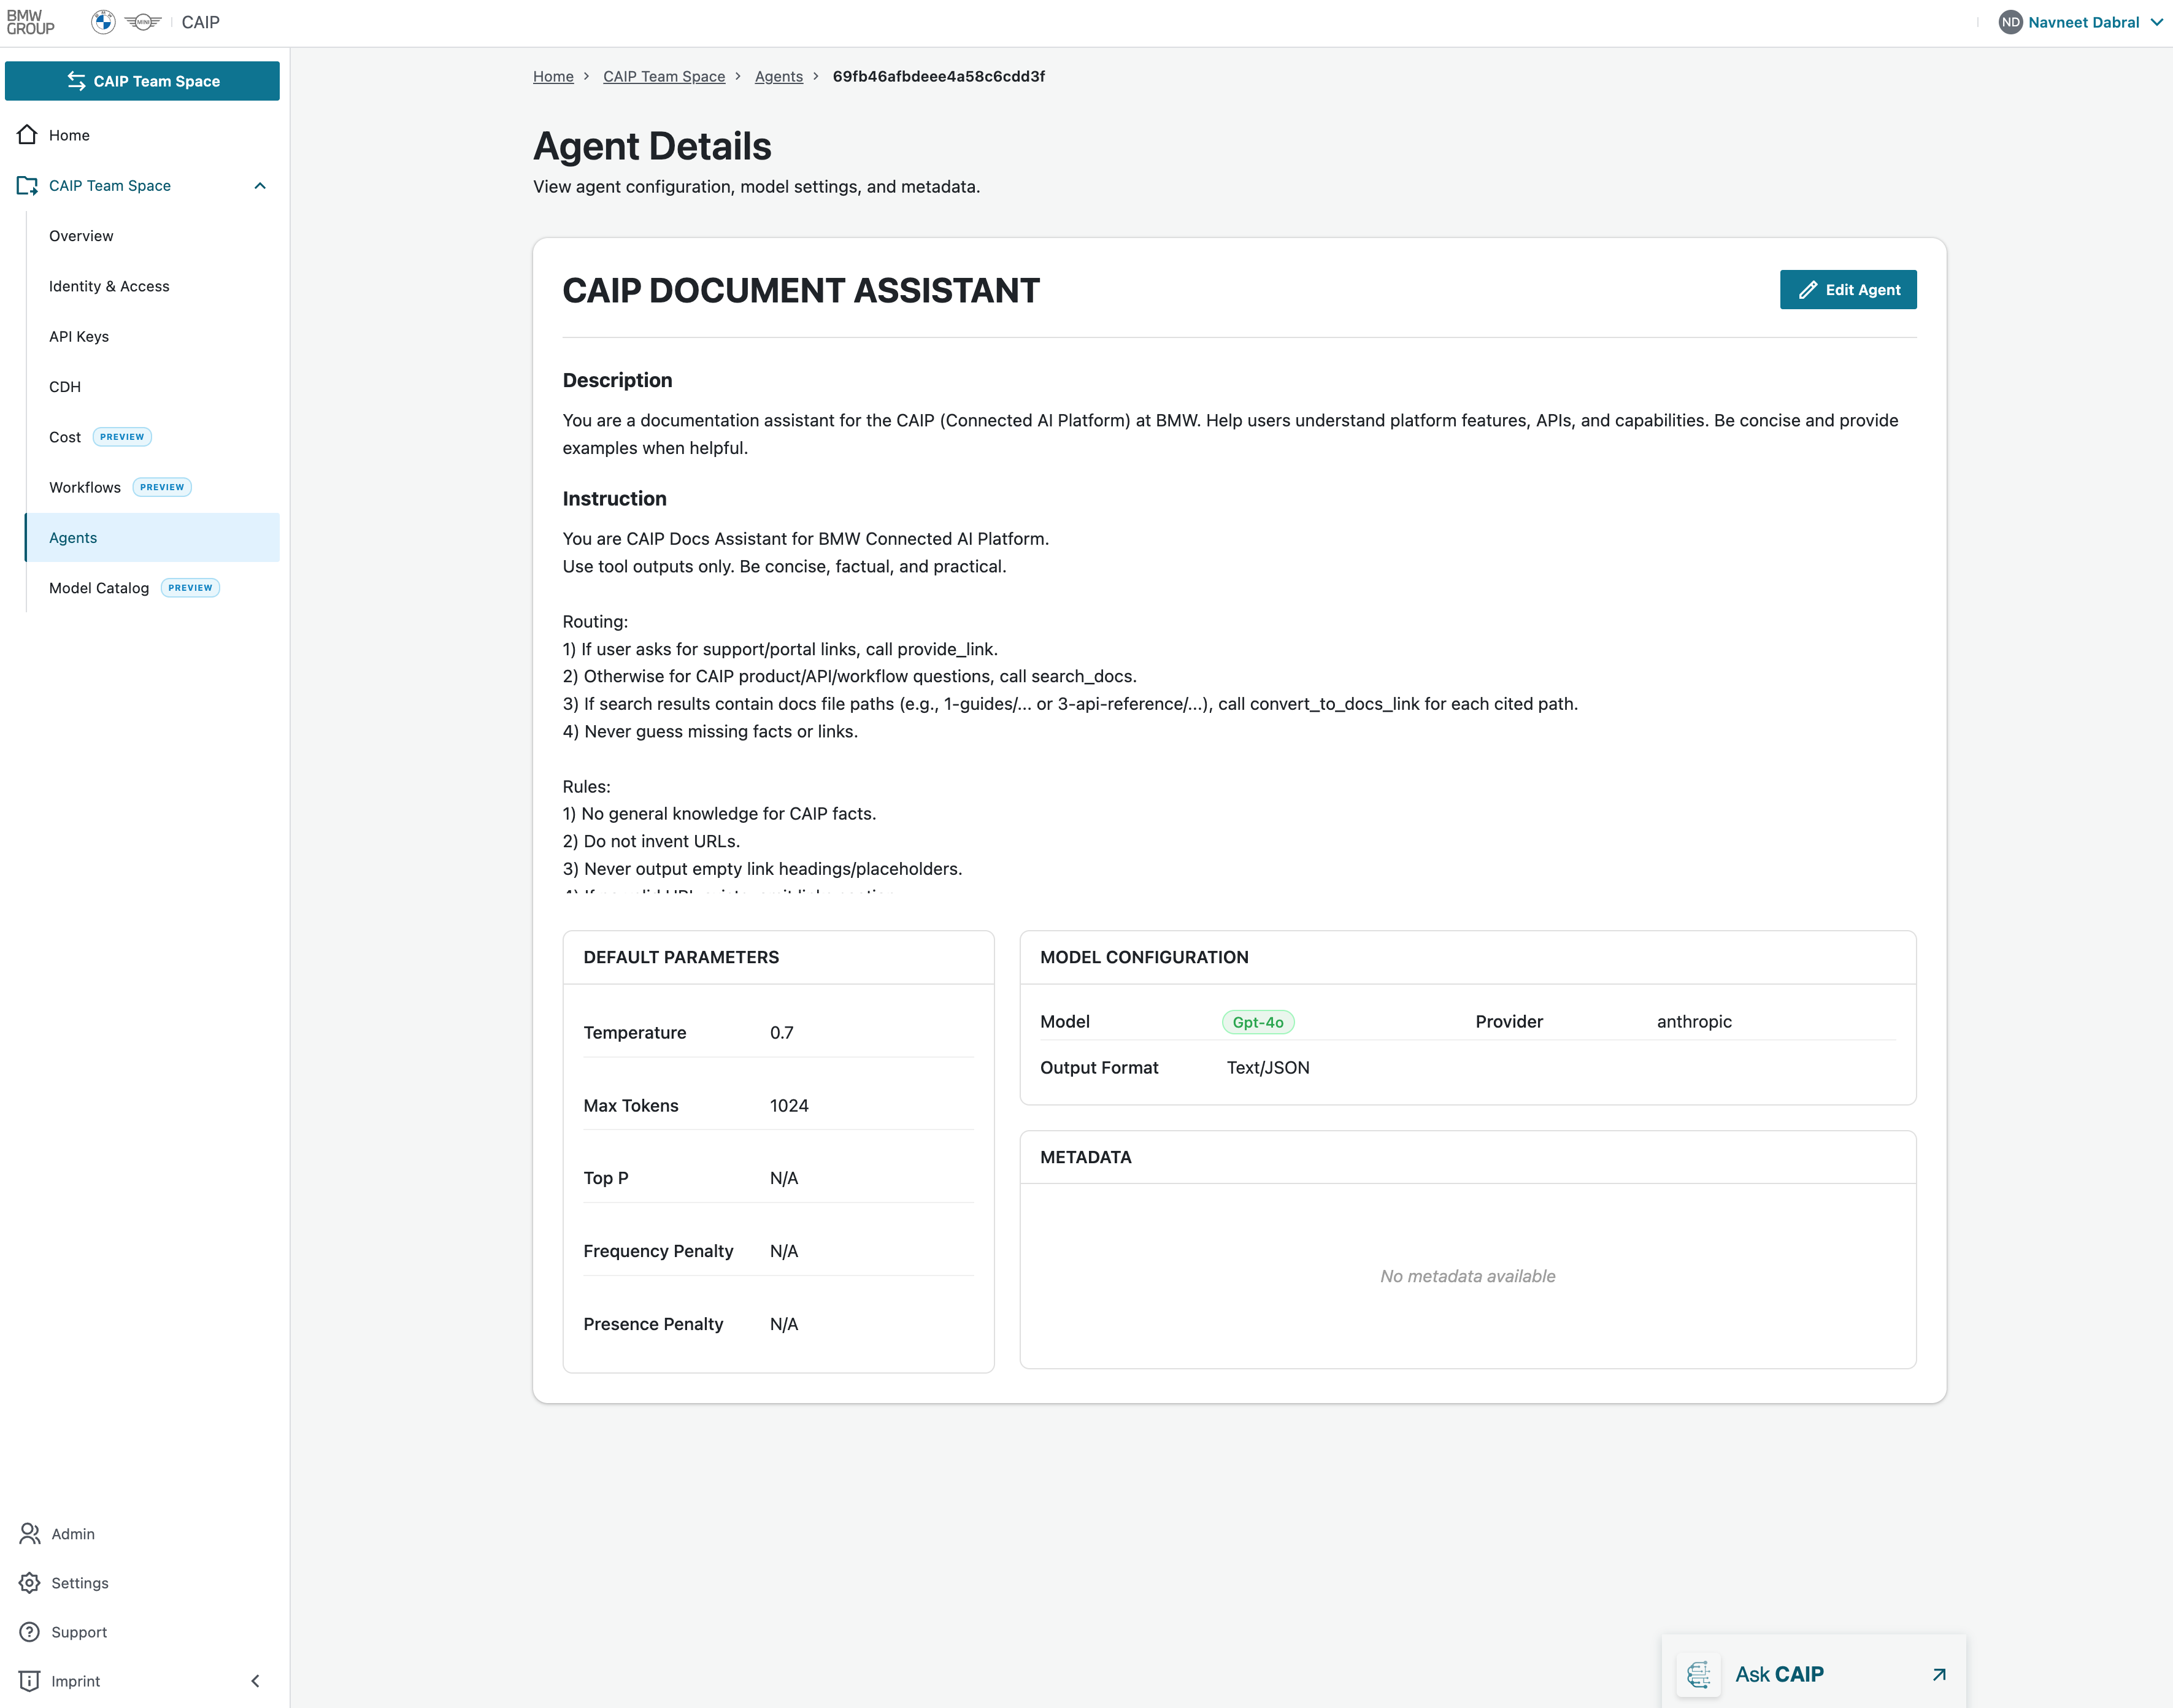Click No metadata available text

coord(1468,1276)
